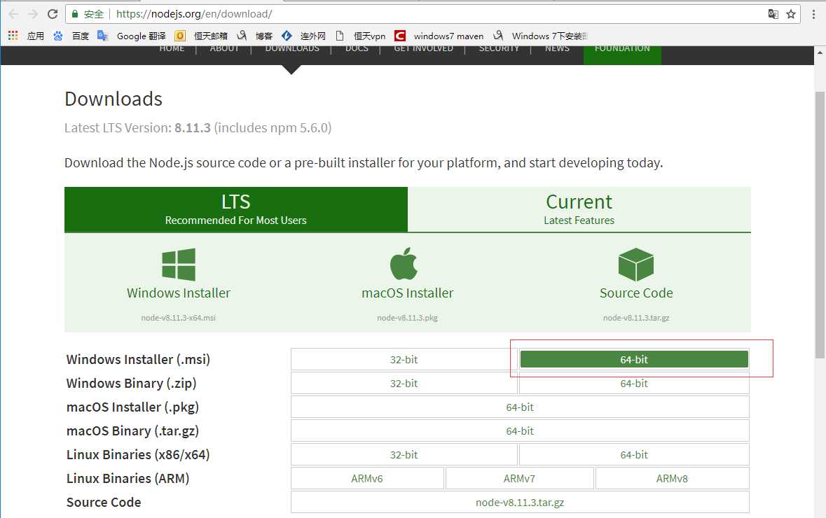Download Linux ARMv7 binaries

coord(519,479)
